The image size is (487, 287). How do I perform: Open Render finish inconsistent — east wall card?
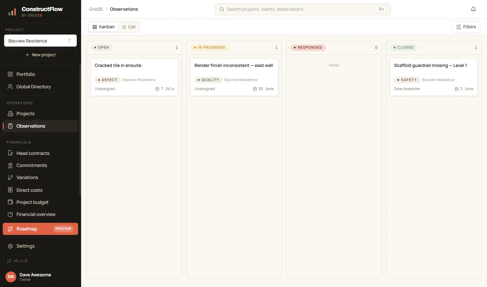234,77
